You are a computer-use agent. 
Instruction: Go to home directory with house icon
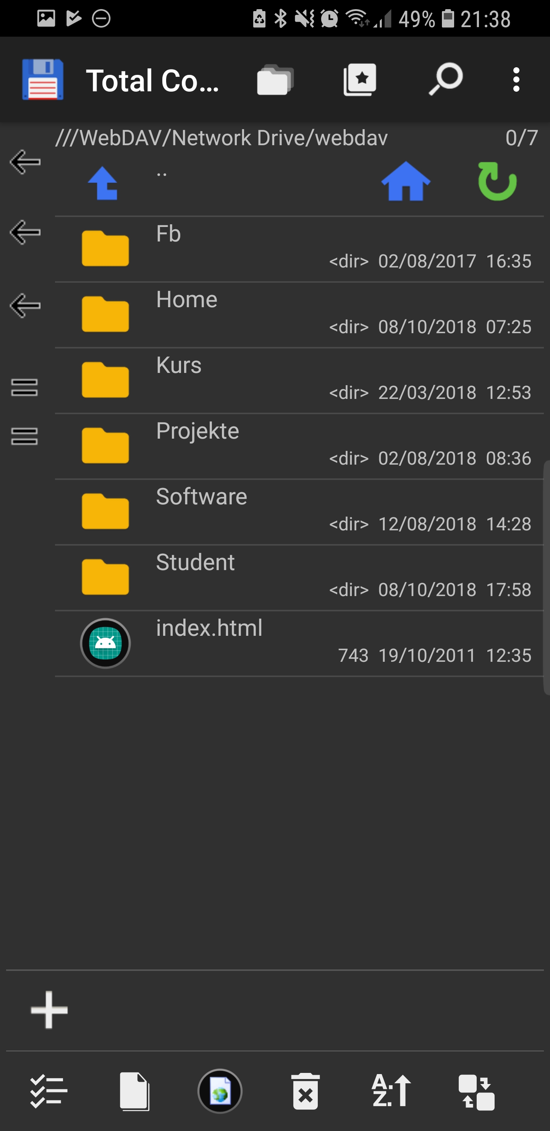pyautogui.click(x=406, y=182)
